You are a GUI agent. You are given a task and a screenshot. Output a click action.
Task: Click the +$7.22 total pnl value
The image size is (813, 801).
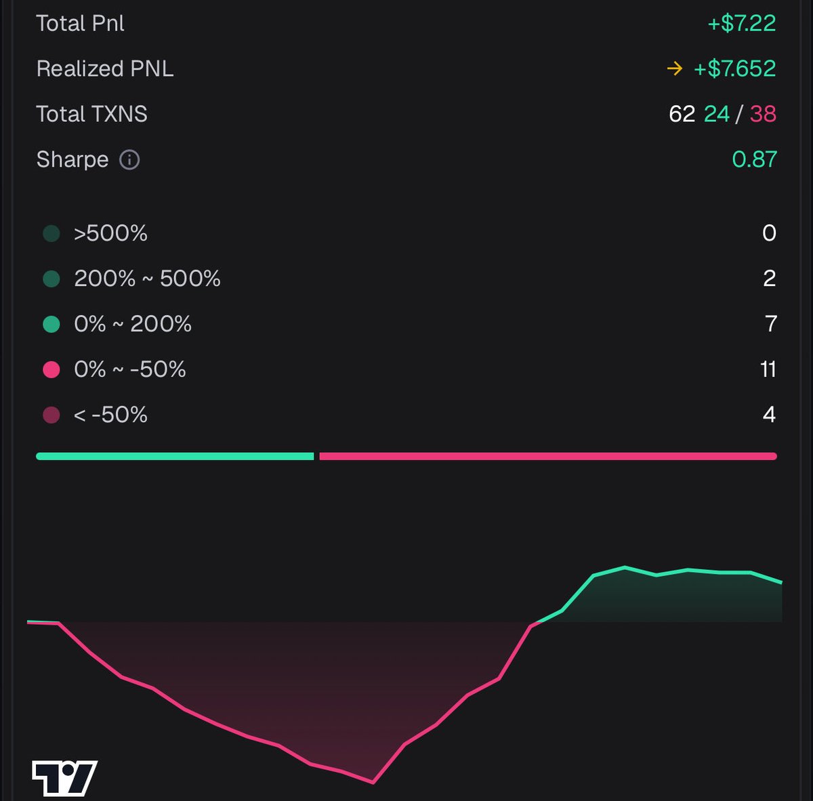tap(741, 24)
